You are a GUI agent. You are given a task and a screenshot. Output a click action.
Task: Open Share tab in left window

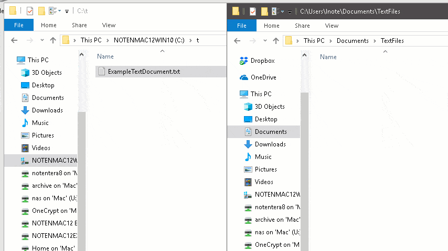tap(79, 25)
